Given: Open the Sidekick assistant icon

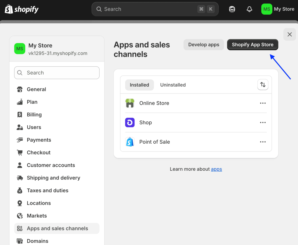Looking at the screenshot, I should pyautogui.click(x=232, y=9).
